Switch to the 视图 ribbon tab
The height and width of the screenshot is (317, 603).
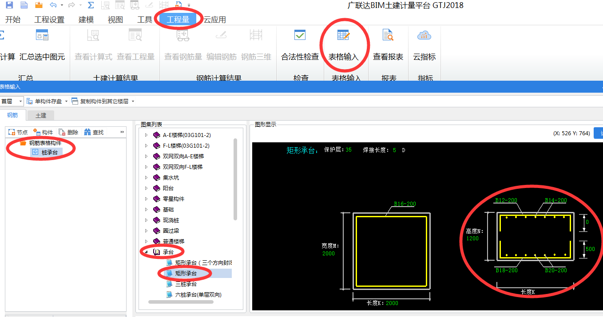[115, 20]
